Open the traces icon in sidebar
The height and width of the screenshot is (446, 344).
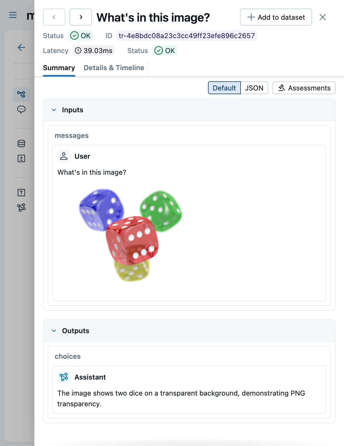21,94
